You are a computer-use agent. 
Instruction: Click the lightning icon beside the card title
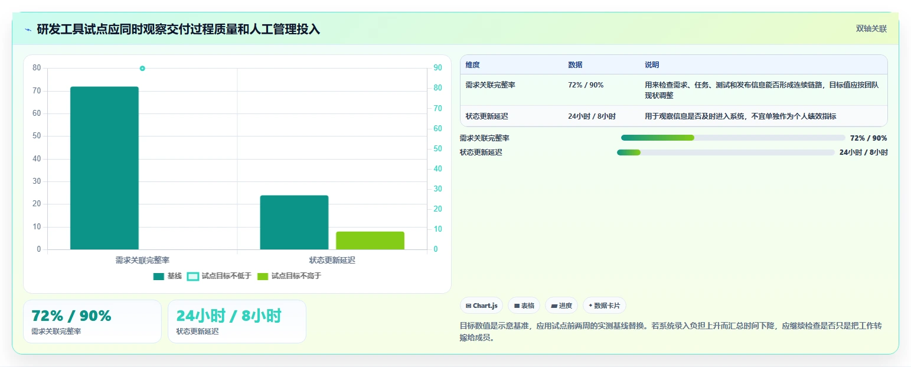tap(28, 29)
